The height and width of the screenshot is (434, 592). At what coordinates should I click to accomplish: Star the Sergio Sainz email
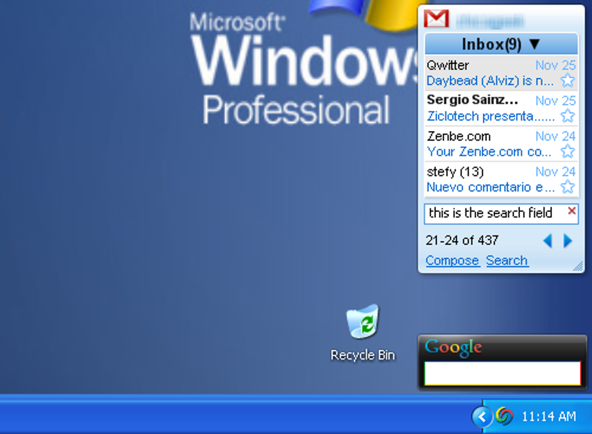click(x=568, y=116)
